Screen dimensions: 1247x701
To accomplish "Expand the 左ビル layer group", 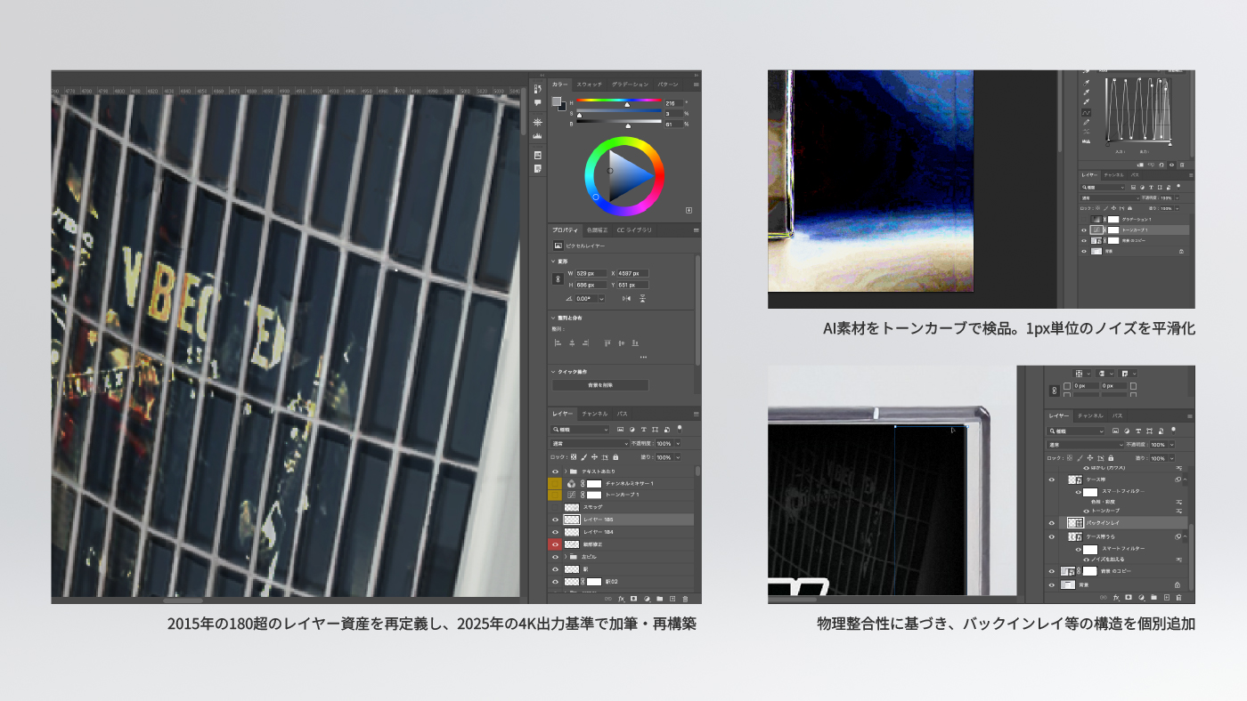I will pyautogui.click(x=566, y=556).
